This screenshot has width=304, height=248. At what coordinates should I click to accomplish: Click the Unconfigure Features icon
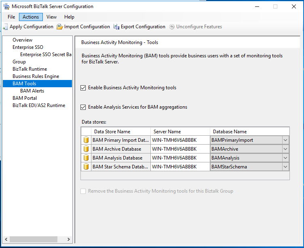coord(172,27)
